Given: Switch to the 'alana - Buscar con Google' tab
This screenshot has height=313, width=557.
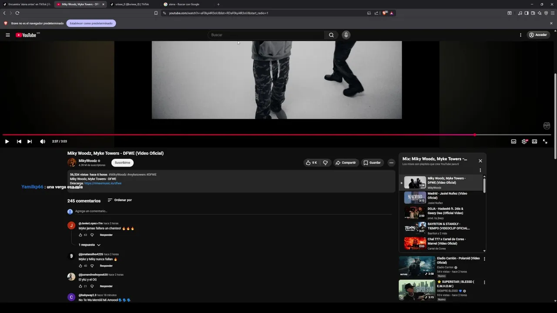Looking at the screenshot, I should 186,4.
